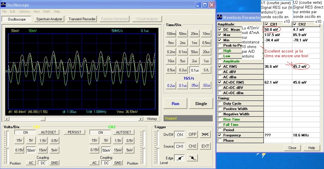Toggle CH2 ON button
This screenshot has width=324, height=169.
point(100,132)
